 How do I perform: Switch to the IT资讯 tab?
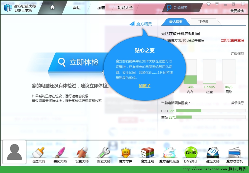click(203, 22)
